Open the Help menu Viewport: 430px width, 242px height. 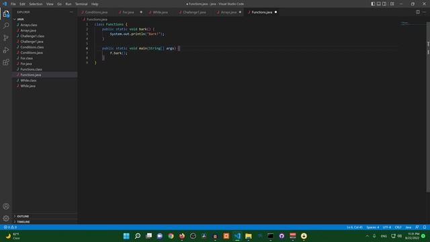95,4
